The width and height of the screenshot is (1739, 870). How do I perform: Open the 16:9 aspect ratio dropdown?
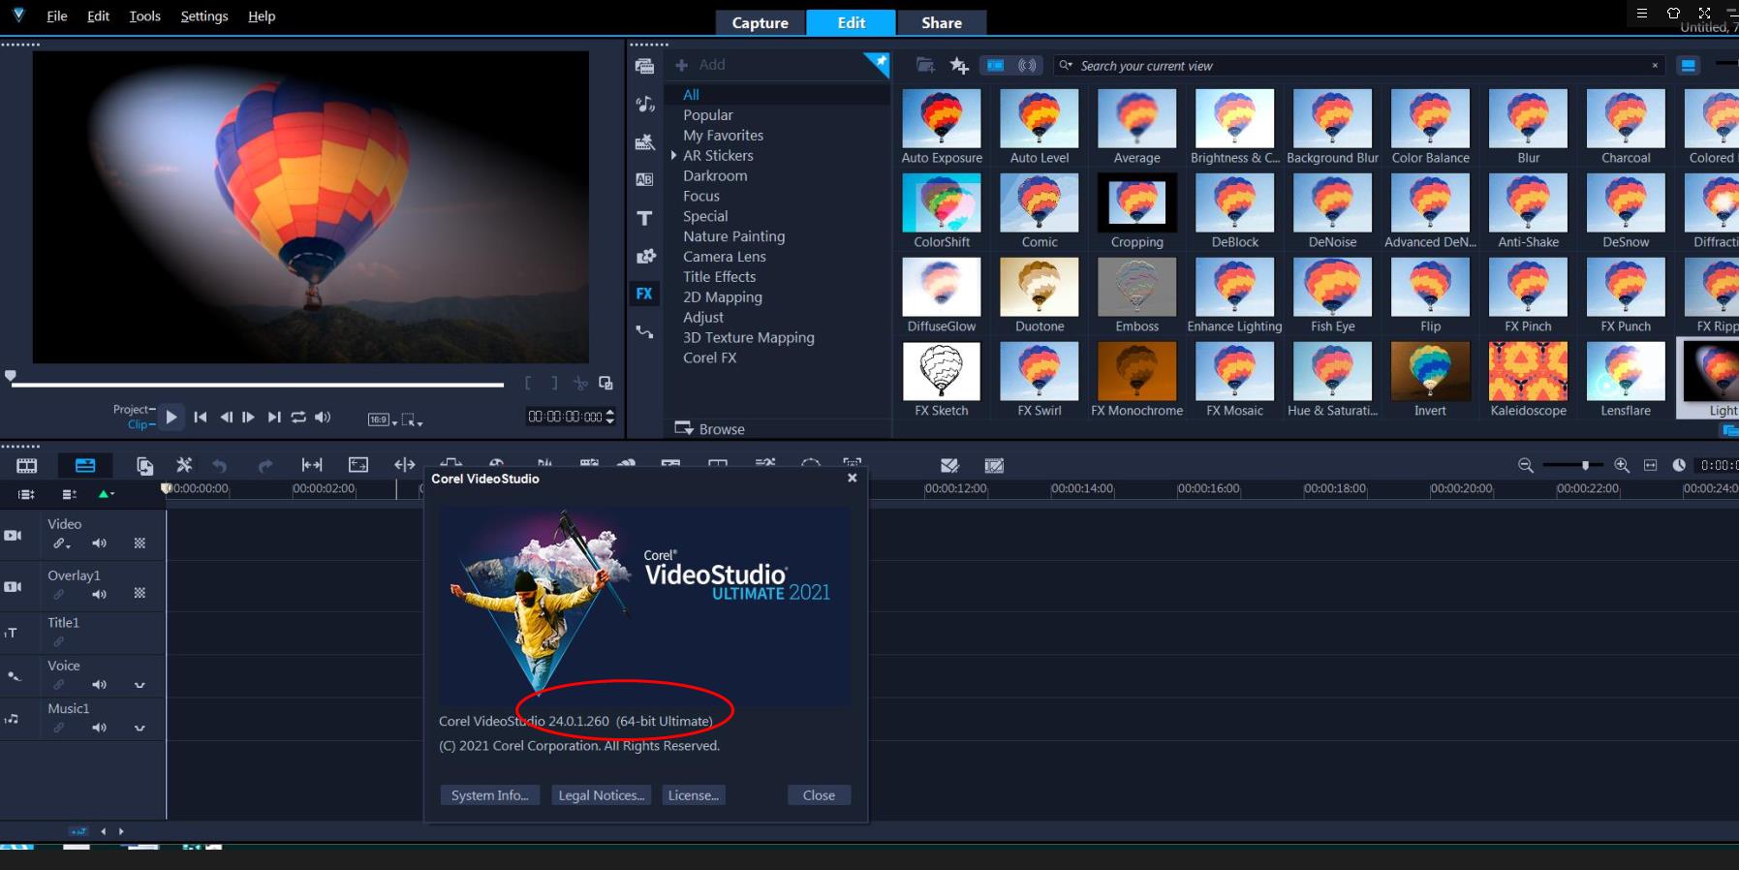[x=383, y=419]
